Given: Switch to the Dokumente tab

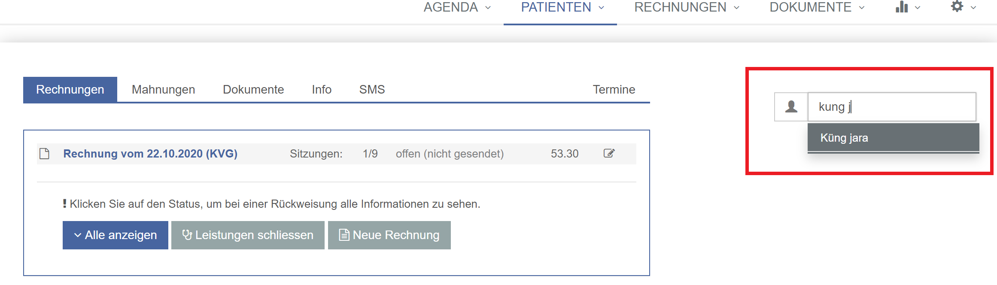Looking at the screenshot, I should tap(253, 89).
